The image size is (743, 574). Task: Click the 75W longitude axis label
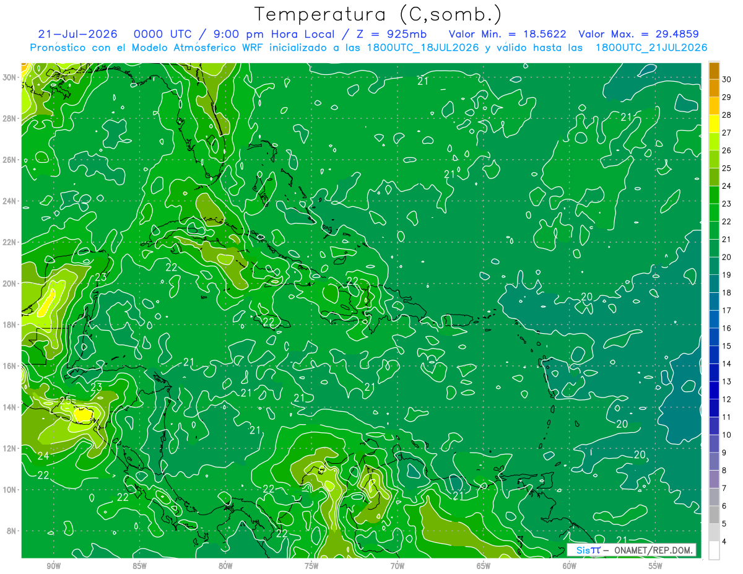[311, 566]
